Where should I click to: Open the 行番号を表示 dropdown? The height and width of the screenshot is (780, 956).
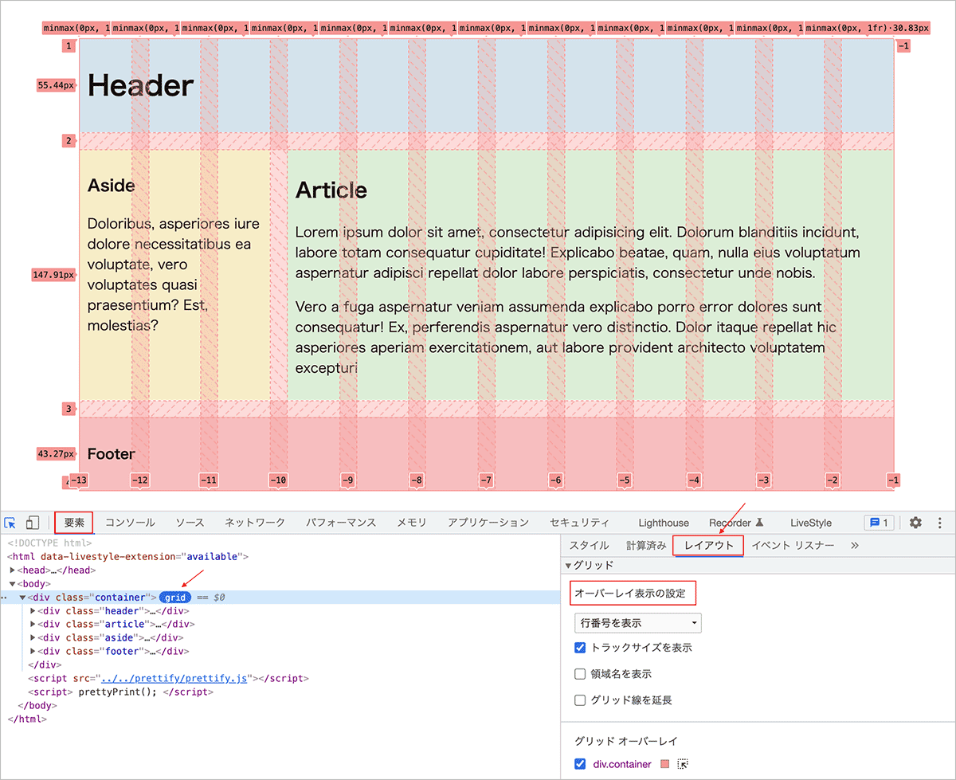point(637,623)
